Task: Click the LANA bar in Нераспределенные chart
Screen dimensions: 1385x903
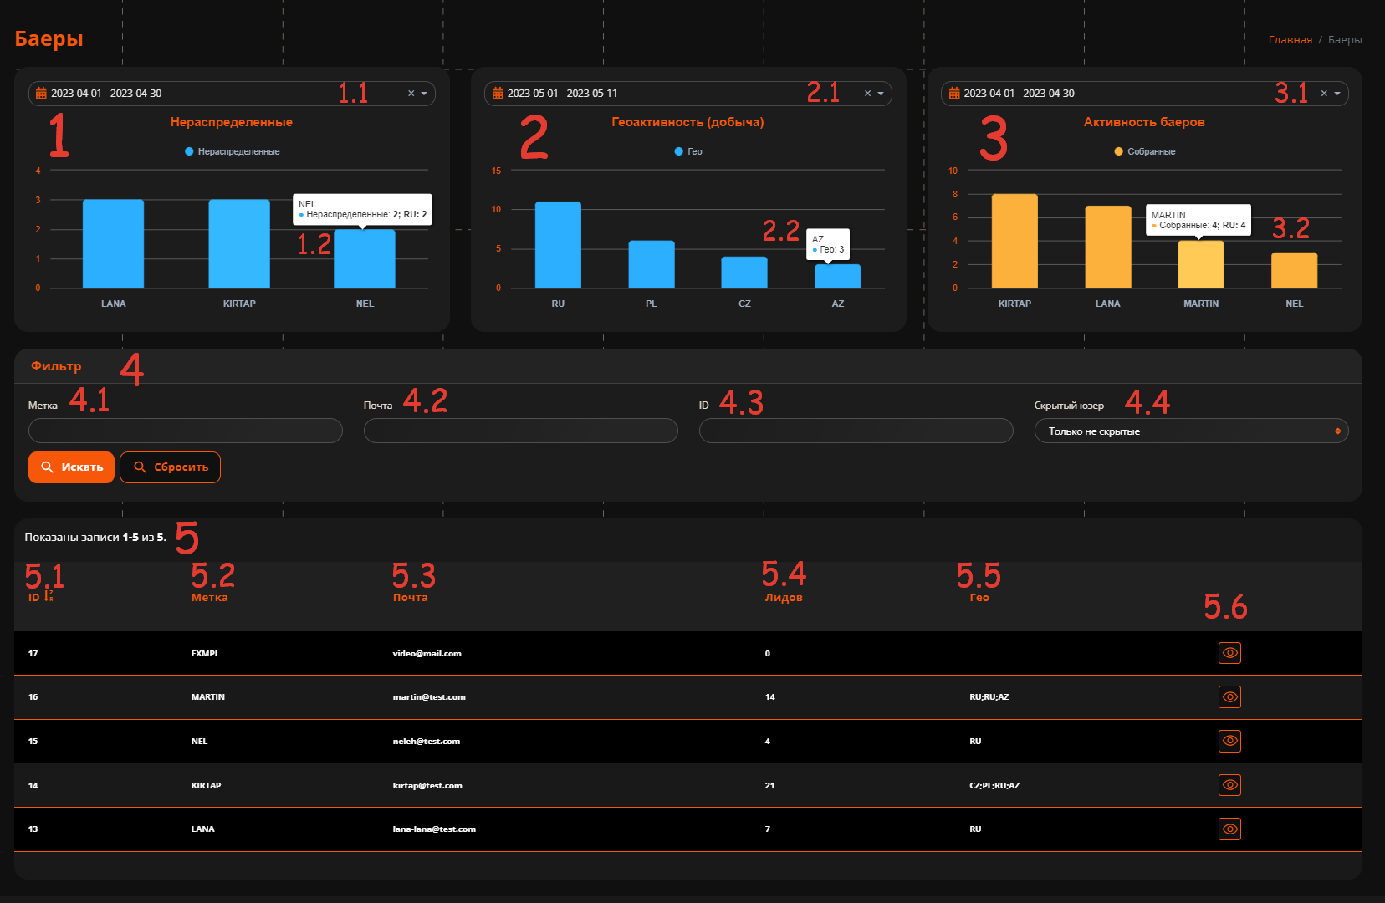Action: [113, 244]
